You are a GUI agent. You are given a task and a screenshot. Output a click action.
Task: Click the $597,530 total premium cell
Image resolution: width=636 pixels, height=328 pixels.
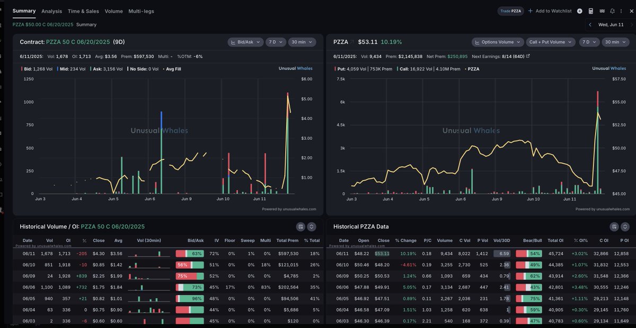click(x=288, y=253)
